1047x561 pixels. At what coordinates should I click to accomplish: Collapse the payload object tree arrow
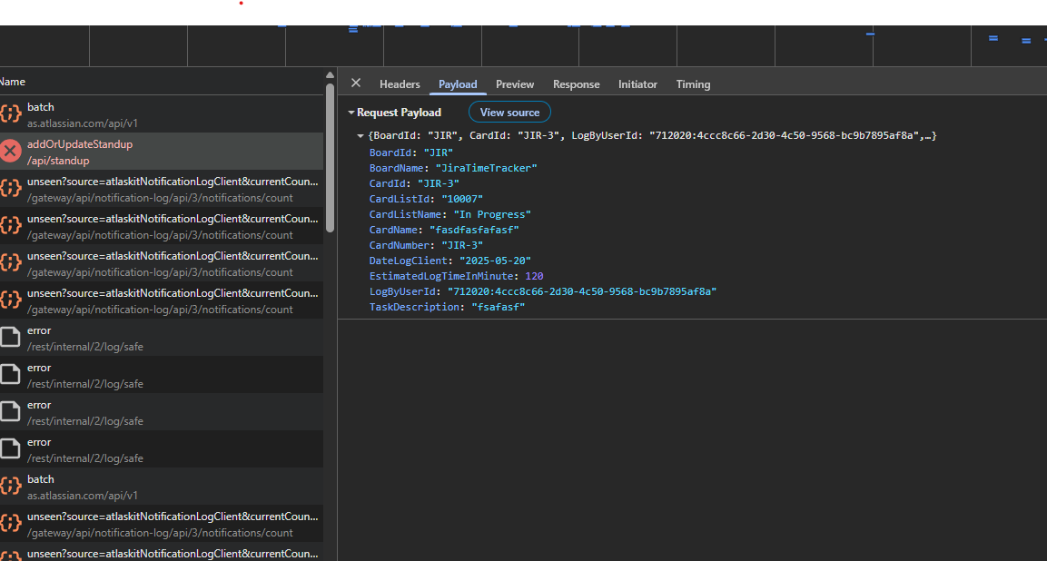click(361, 135)
